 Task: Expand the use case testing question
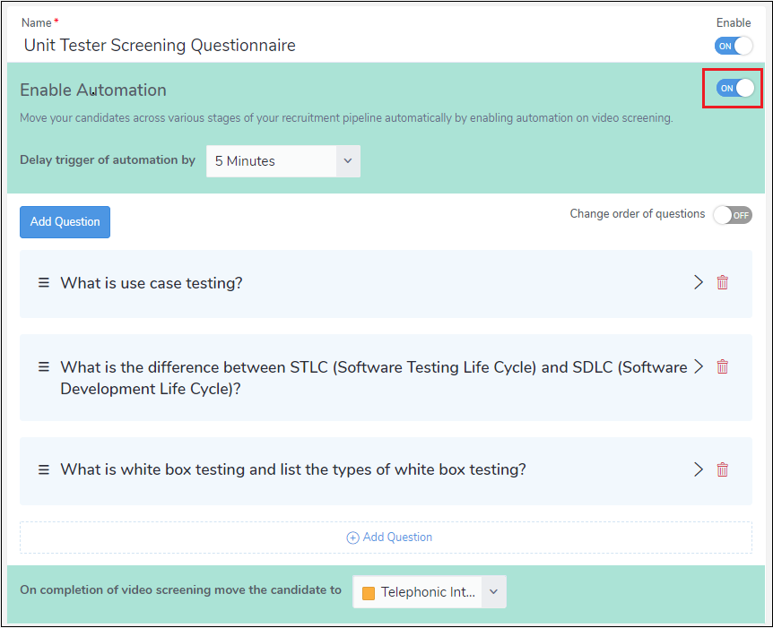(699, 282)
